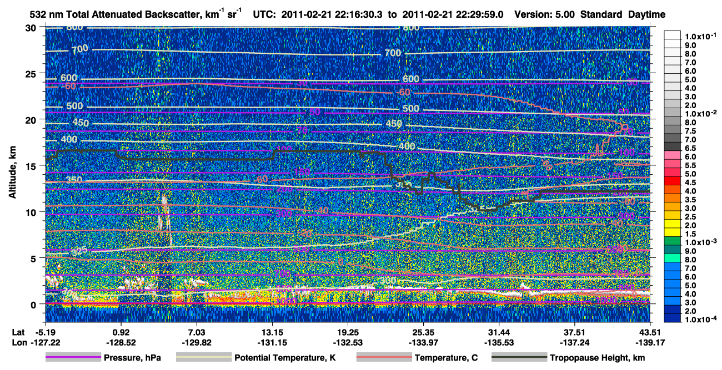Viewport: 722px width, 370px height.
Task: Select the bright aqua swatch above the blues
Action: 673,259
